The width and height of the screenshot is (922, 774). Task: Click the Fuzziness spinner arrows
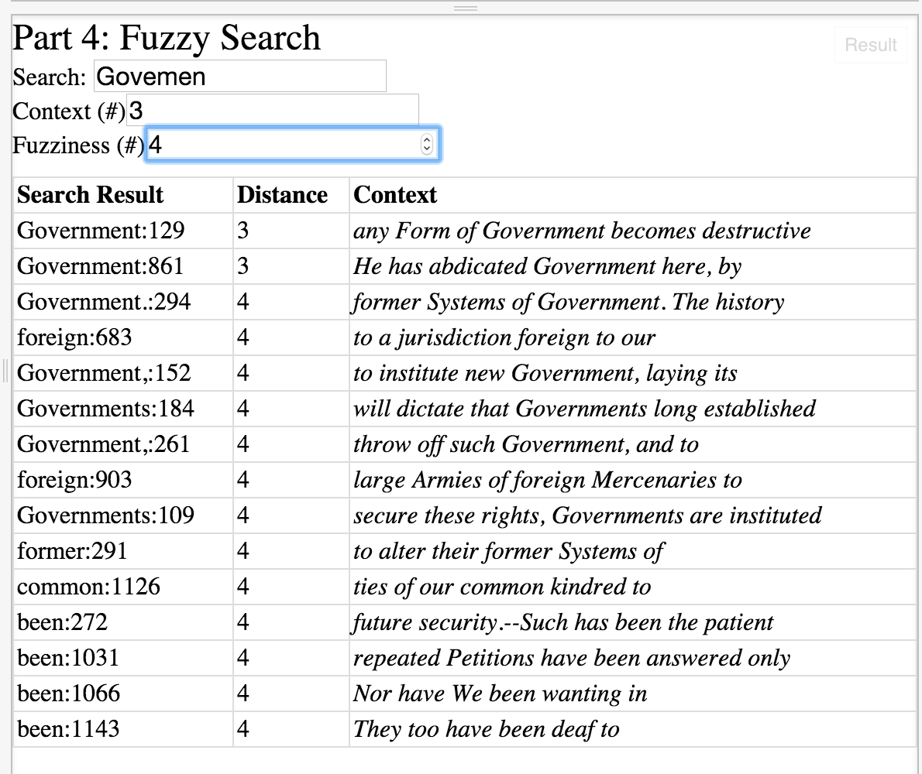[x=426, y=145]
